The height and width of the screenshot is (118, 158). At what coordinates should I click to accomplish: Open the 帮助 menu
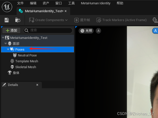tap(120, 3)
